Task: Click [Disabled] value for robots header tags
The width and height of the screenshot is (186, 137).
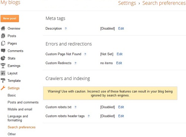Action: point(108,116)
